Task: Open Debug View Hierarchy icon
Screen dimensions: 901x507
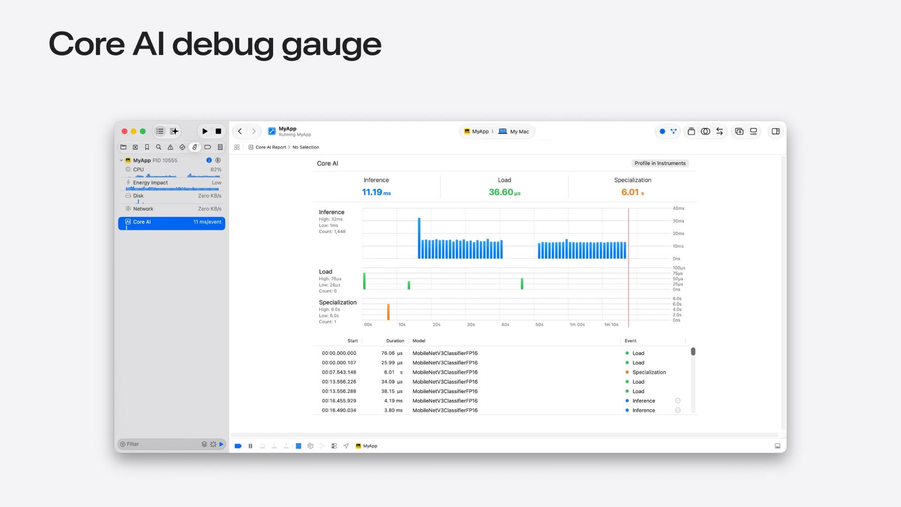Action: pos(310,446)
